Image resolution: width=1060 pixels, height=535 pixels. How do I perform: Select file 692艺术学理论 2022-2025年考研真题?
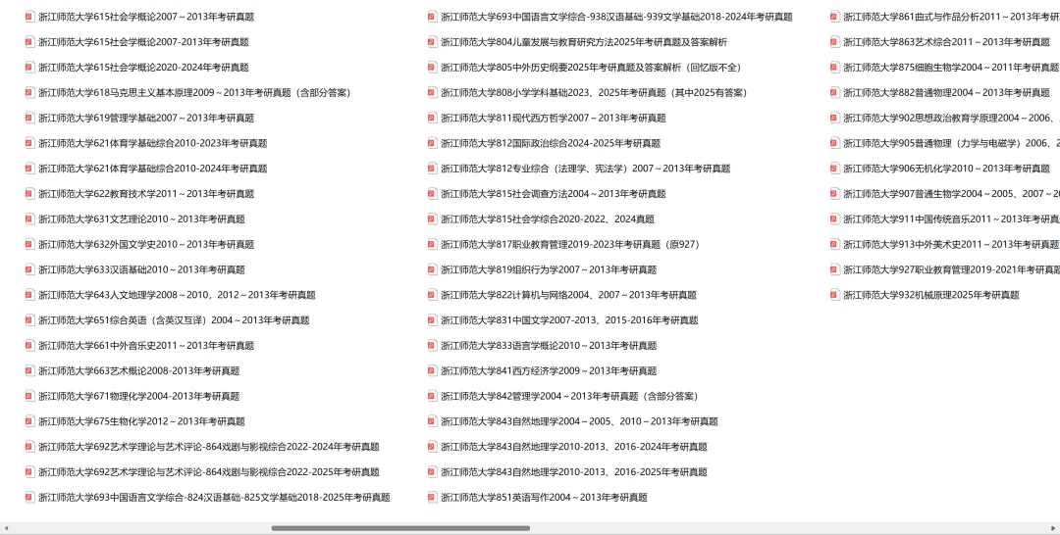click(202, 472)
